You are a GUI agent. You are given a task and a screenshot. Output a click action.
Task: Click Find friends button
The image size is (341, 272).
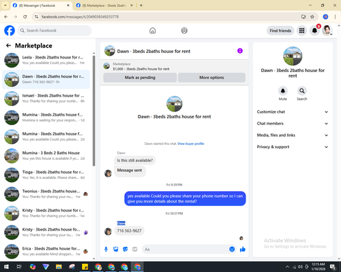tap(280, 31)
